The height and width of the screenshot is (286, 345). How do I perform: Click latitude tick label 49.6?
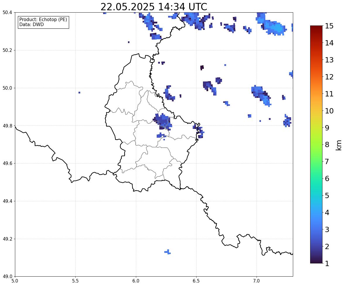(x=7, y=163)
